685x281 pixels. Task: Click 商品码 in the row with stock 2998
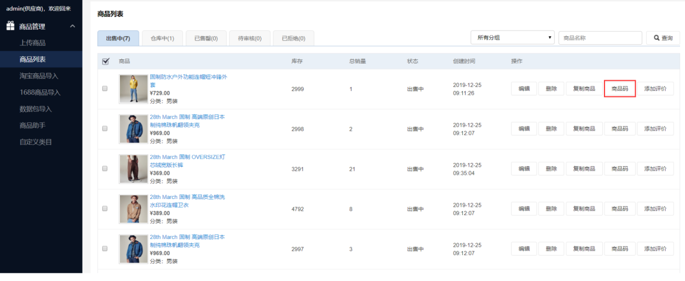tap(620, 129)
